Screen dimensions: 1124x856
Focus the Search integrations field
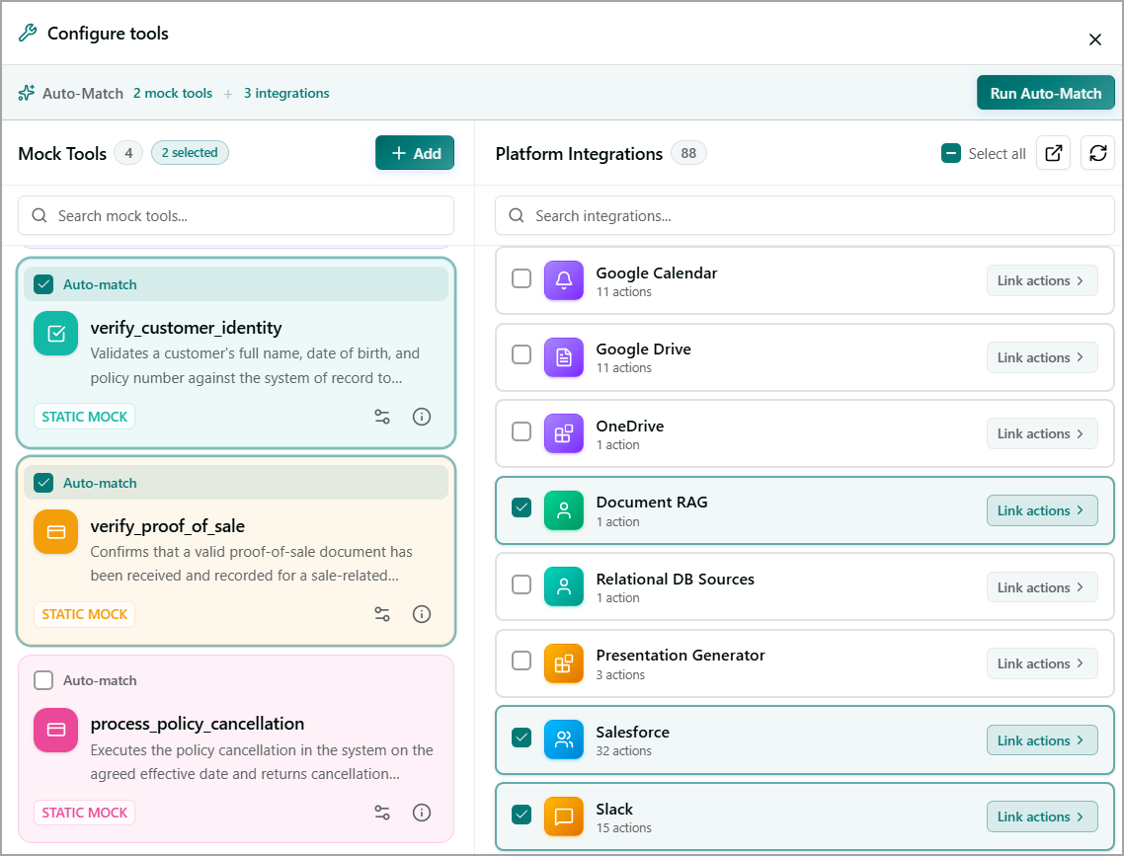point(804,215)
